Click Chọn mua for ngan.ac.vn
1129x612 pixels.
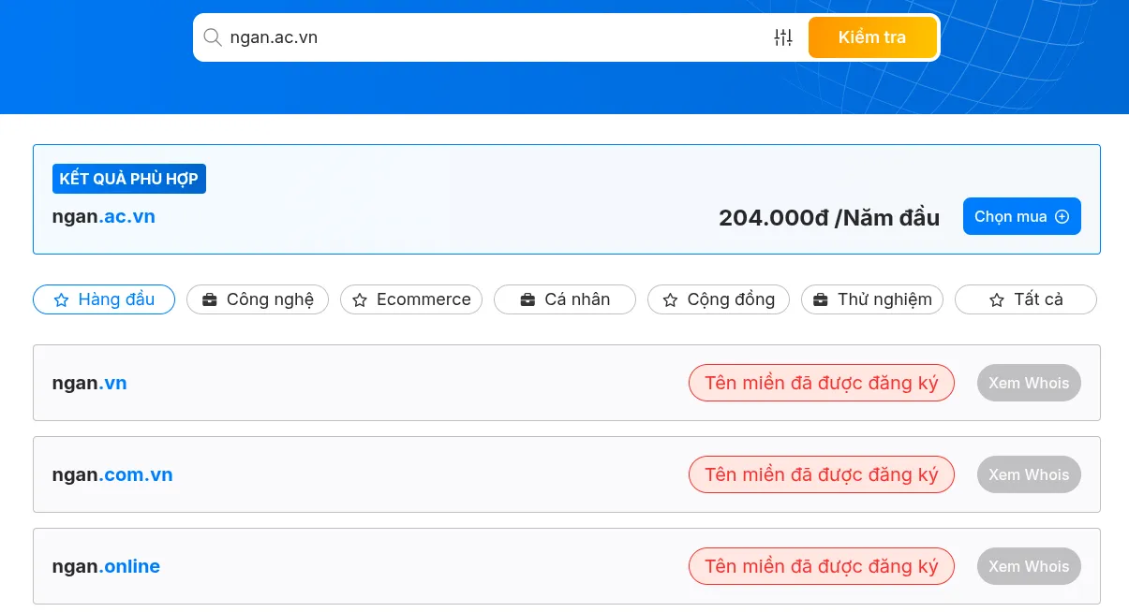[1021, 216]
